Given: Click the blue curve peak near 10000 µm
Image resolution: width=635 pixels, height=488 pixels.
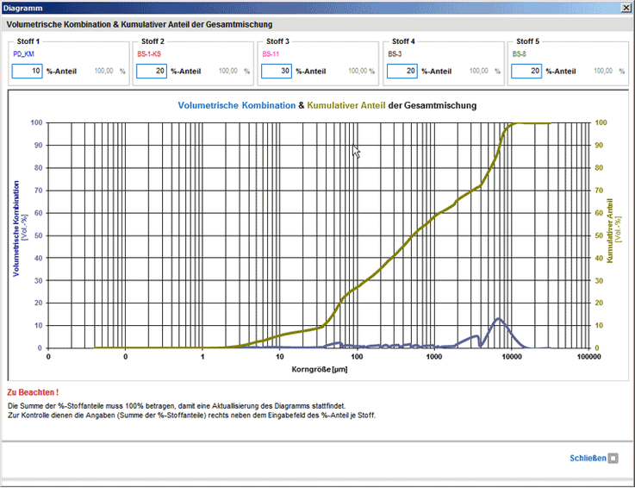Looking at the screenshot, I should click(x=498, y=319).
